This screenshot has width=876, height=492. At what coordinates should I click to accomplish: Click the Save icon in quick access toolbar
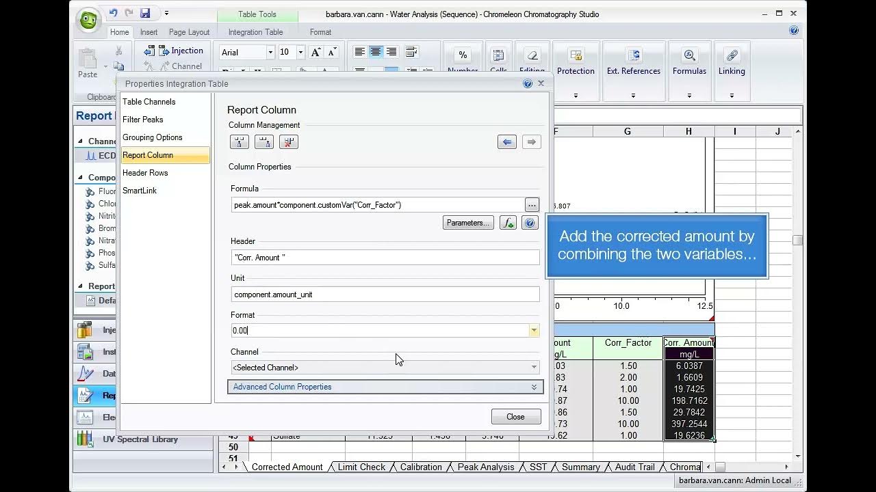coord(145,13)
